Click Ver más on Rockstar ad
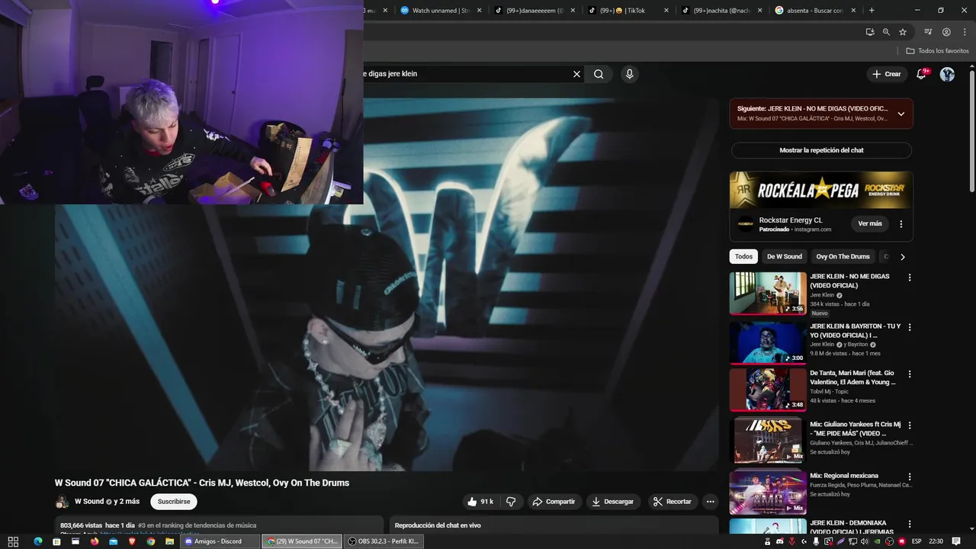This screenshot has height=549, width=976. tap(869, 223)
